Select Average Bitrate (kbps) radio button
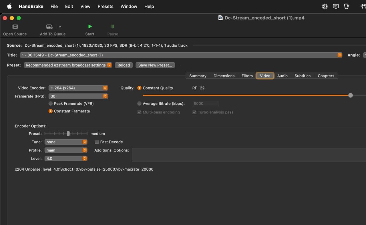 click(x=140, y=103)
